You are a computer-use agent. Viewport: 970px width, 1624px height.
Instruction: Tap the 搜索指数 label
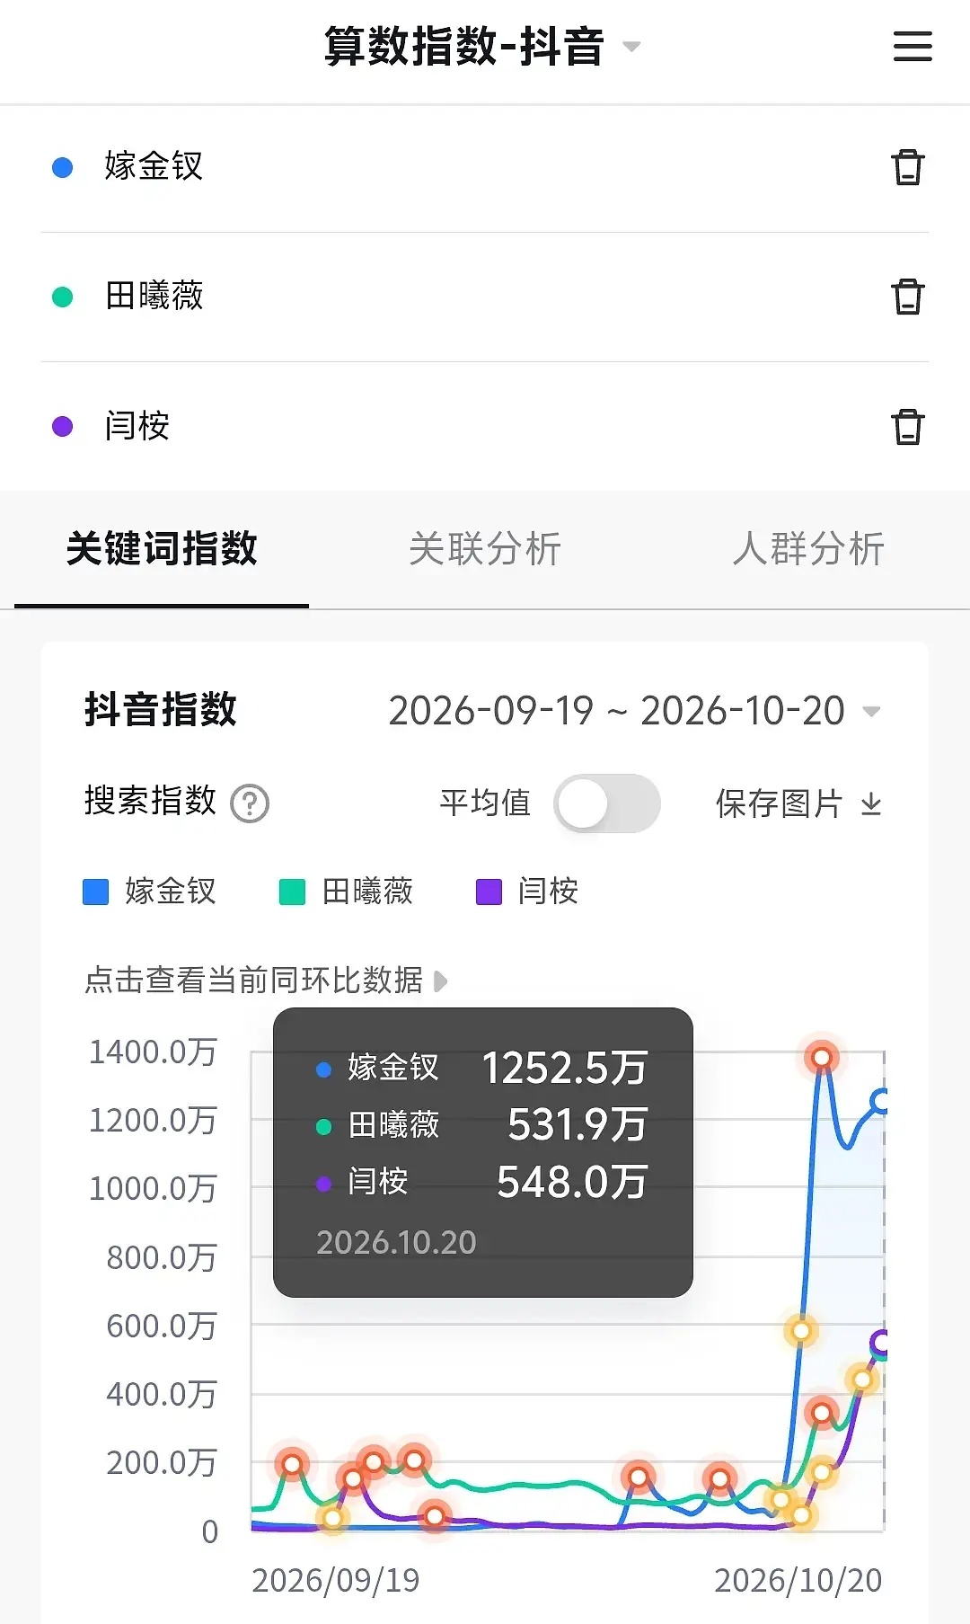click(150, 801)
